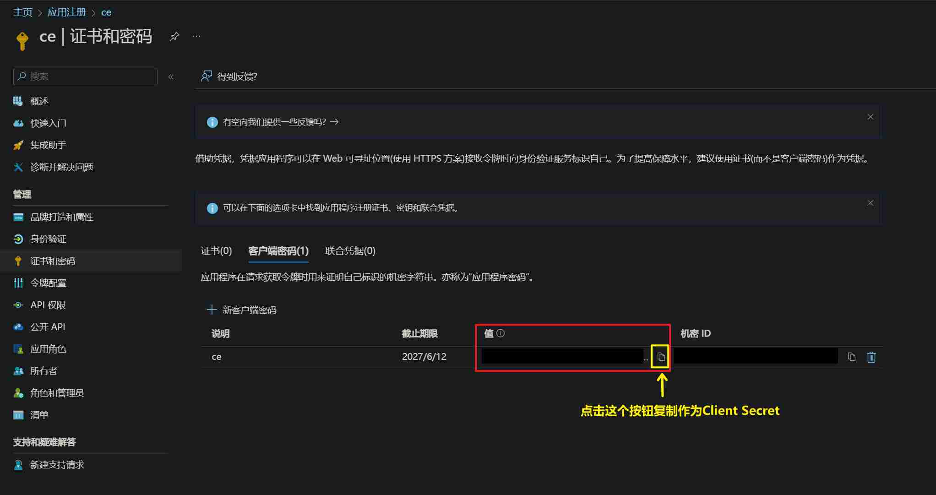Go to 主页 in the breadcrumb
This screenshot has width=936, height=495.
22,12
